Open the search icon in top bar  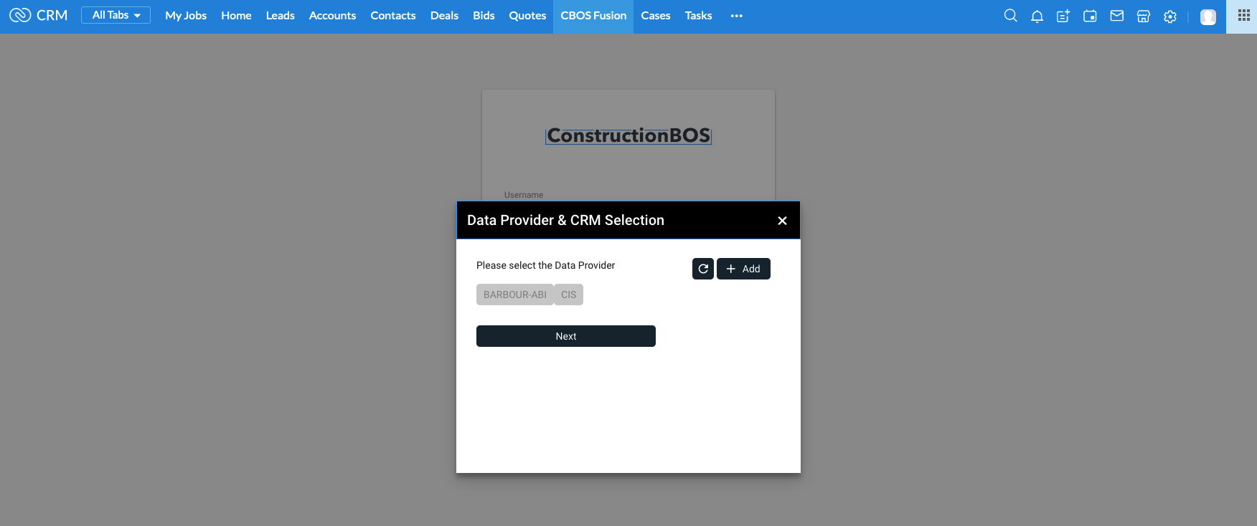(x=1010, y=16)
